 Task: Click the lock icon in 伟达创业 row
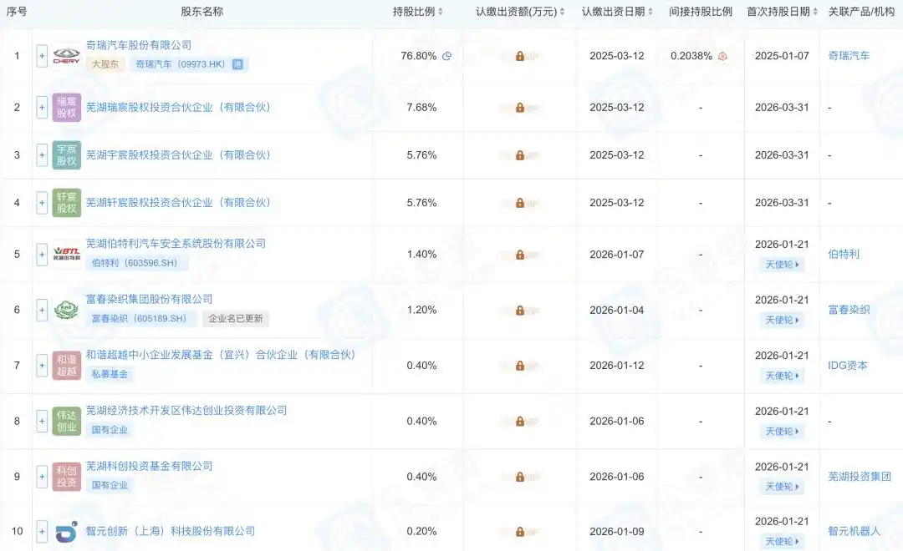point(519,421)
